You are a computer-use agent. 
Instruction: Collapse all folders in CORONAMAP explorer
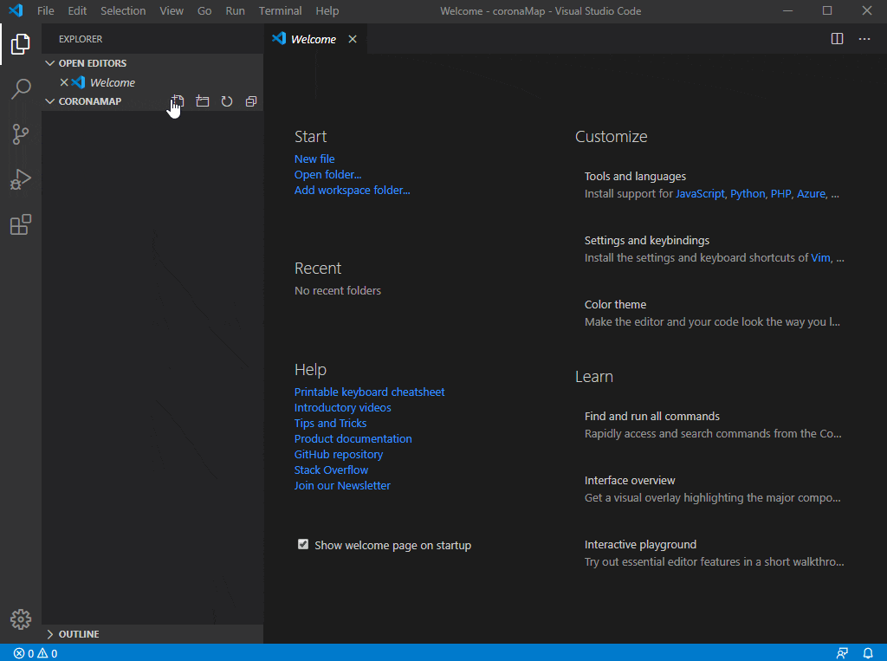pyautogui.click(x=251, y=101)
